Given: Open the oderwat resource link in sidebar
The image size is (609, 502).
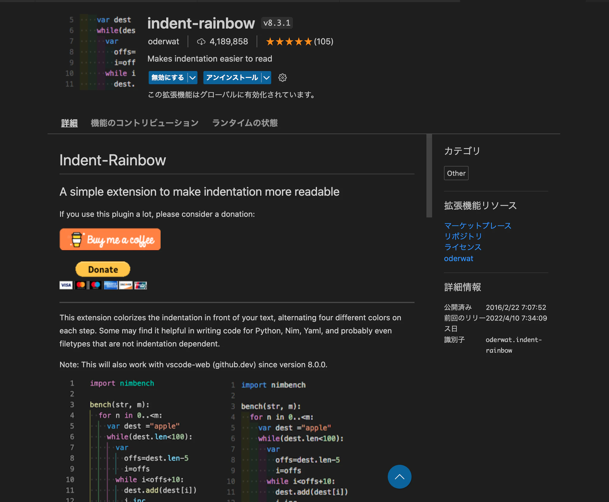Looking at the screenshot, I should click(x=459, y=258).
